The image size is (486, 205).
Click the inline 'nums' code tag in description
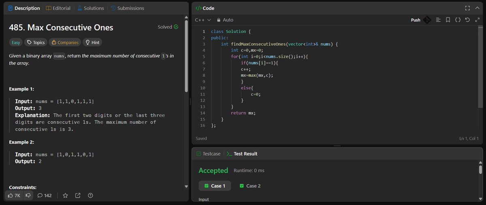click(x=60, y=56)
